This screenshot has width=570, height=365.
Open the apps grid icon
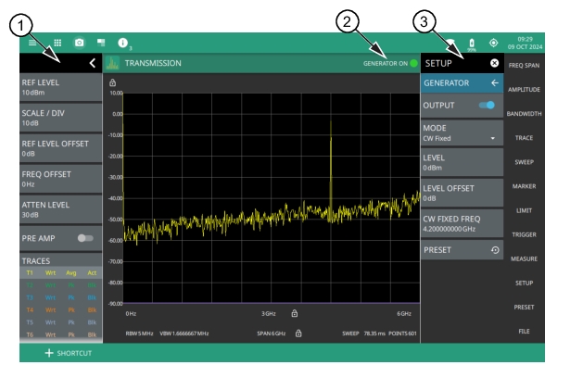[57, 43]
